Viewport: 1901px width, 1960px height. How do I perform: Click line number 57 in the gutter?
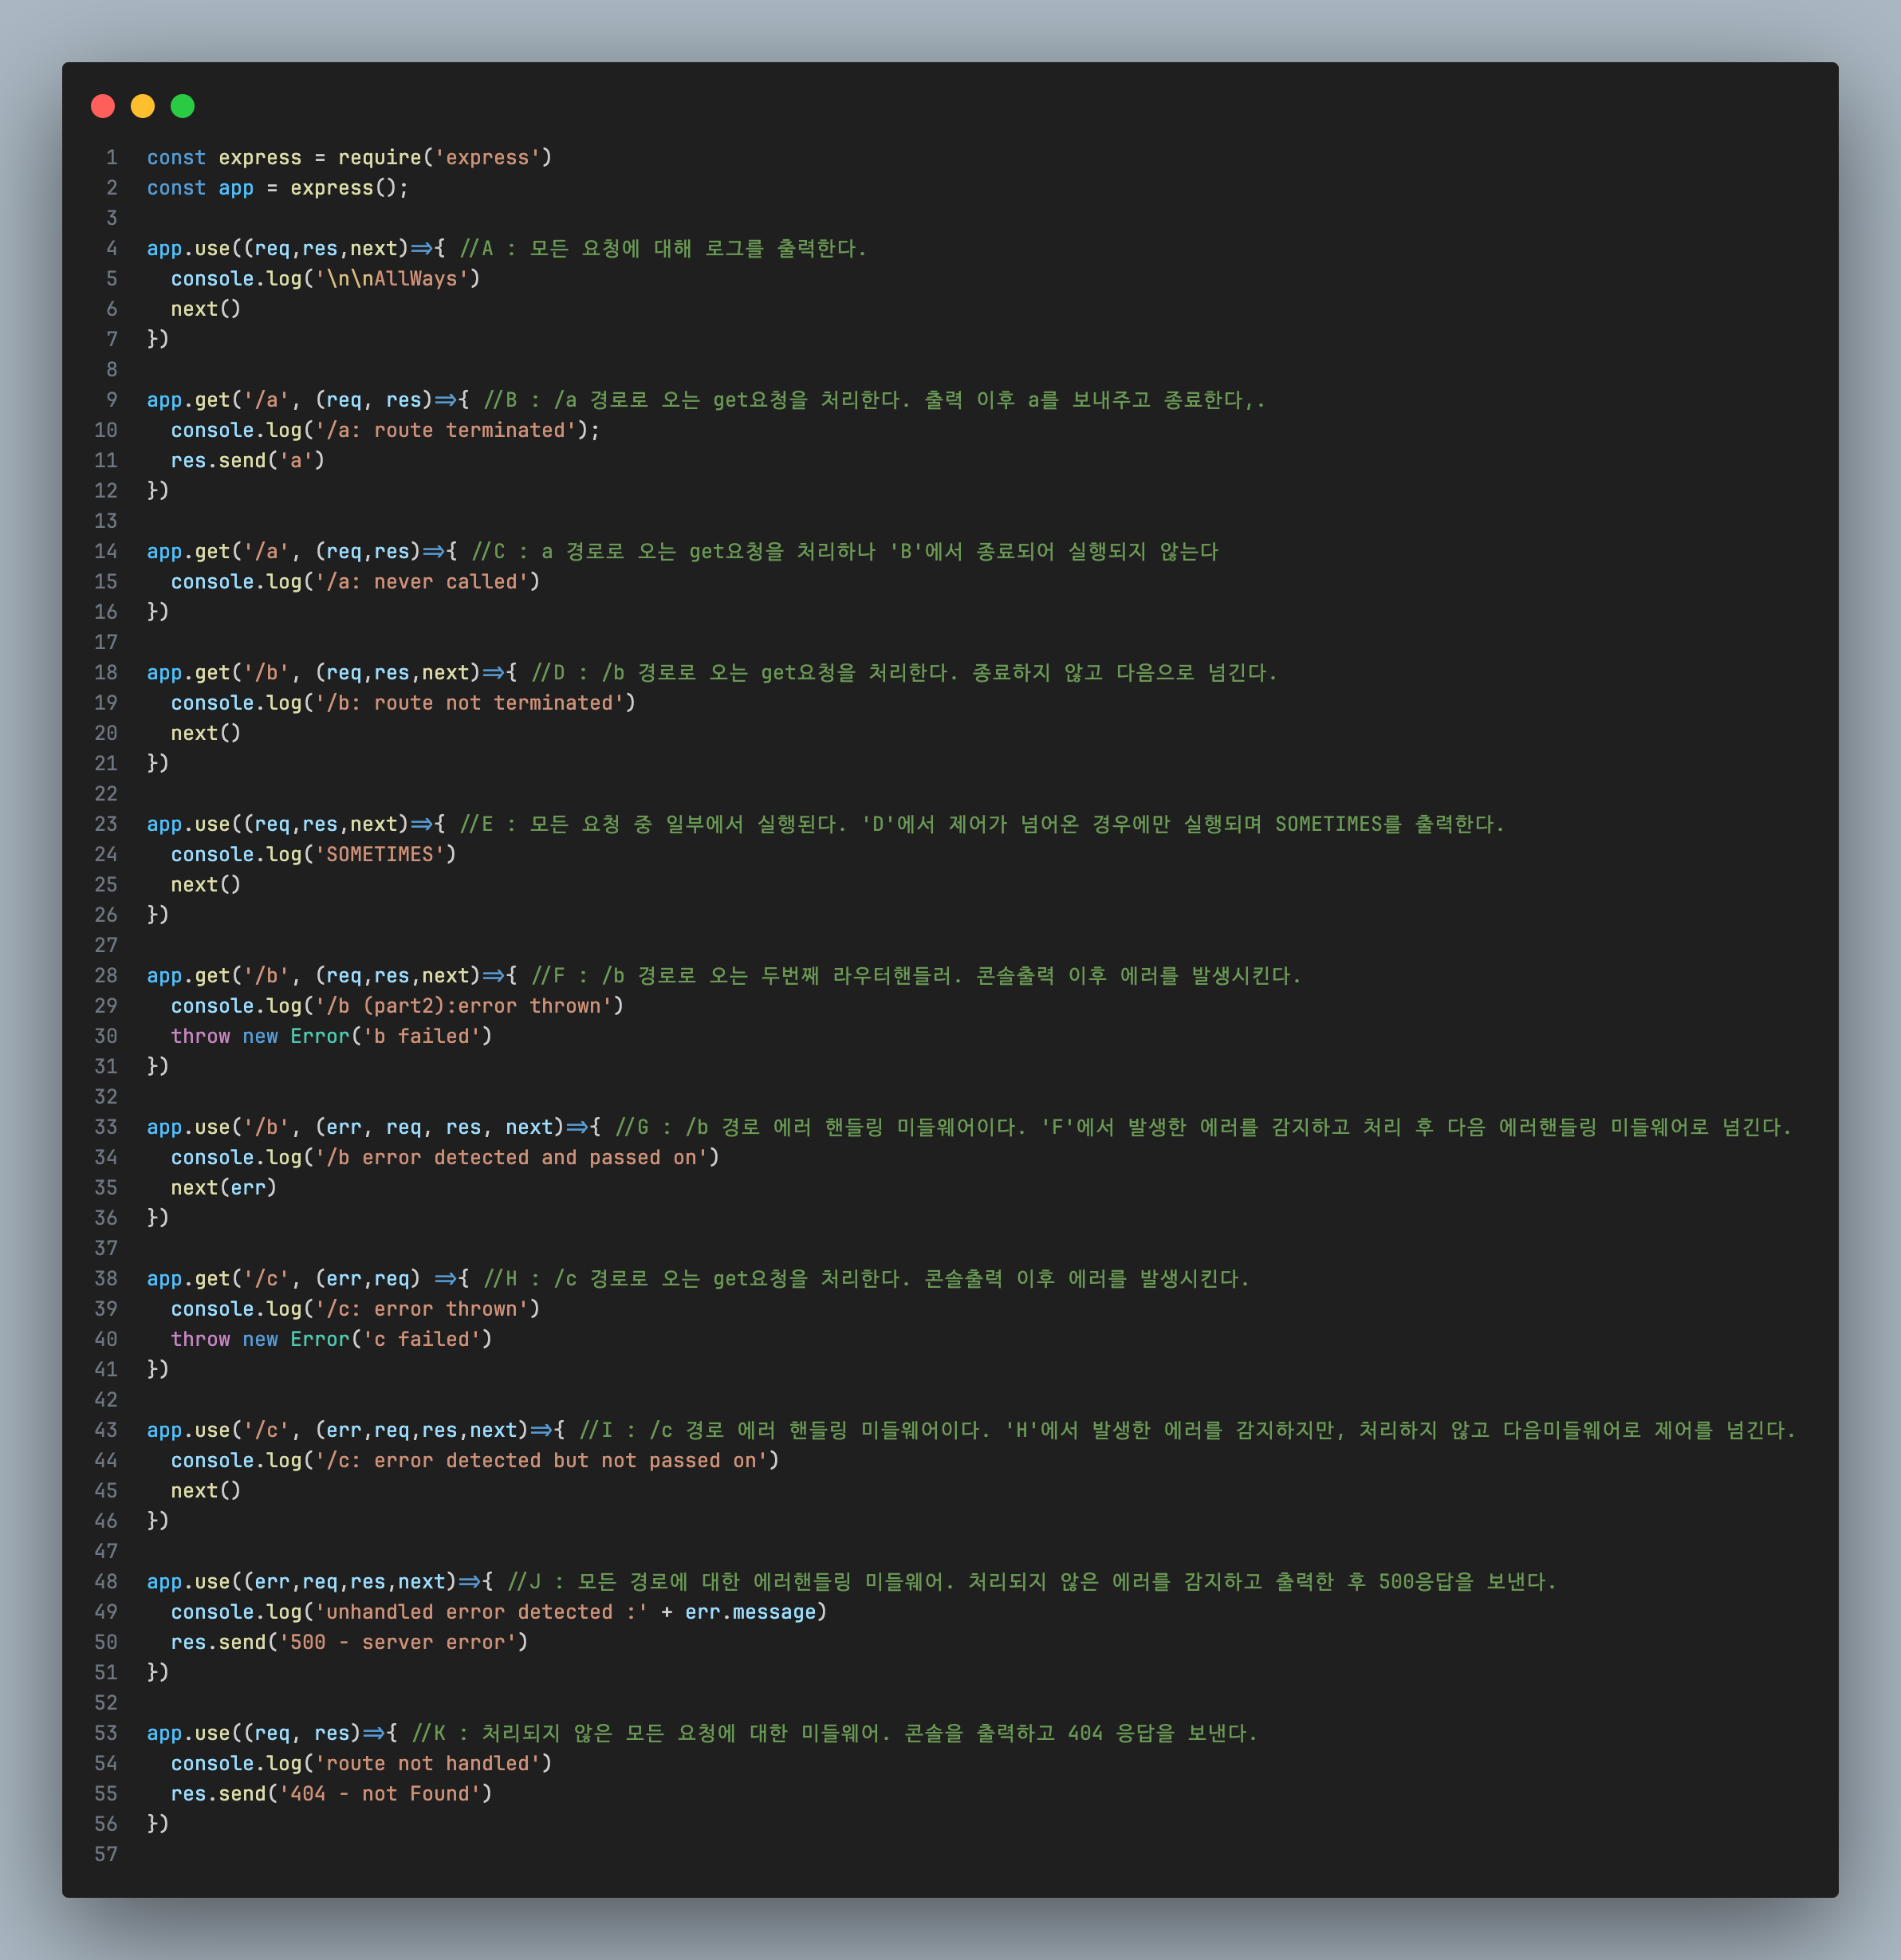[x=106, y=1854]
